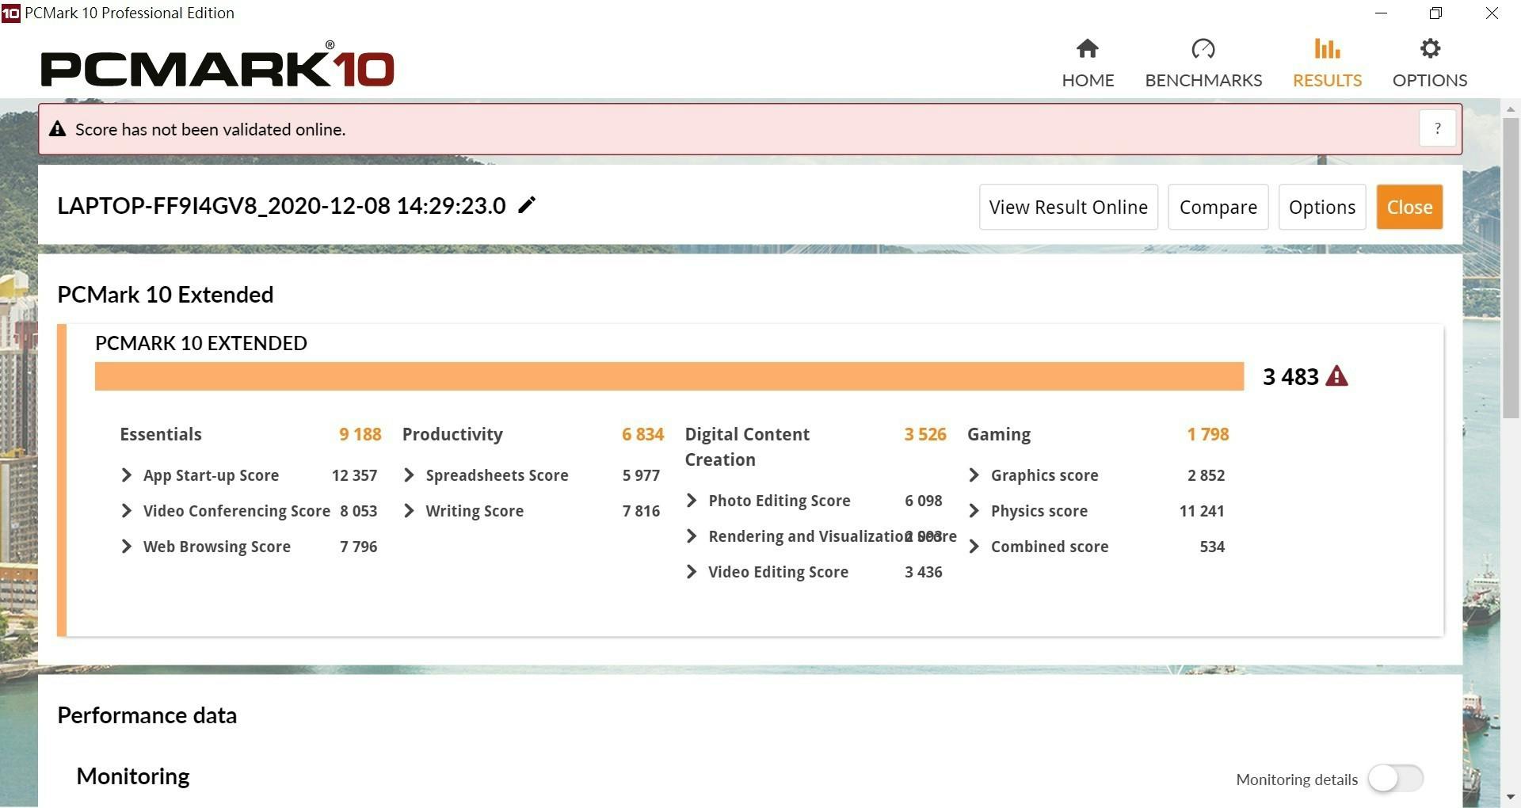This screenshot has height=808, width=1521.
Task: Toggle Monitoring details switch
Action: pos(1396,779)
